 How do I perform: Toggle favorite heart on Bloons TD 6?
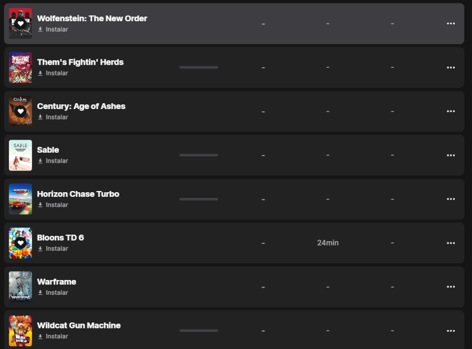coord(21,243)
